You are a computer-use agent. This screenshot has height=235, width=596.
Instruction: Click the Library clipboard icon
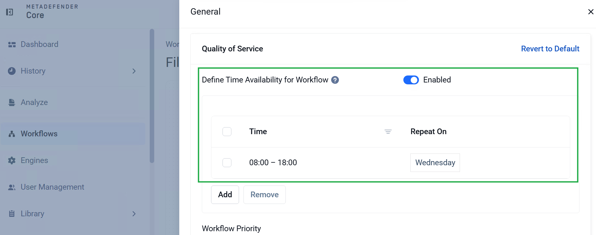pos(12,214)
